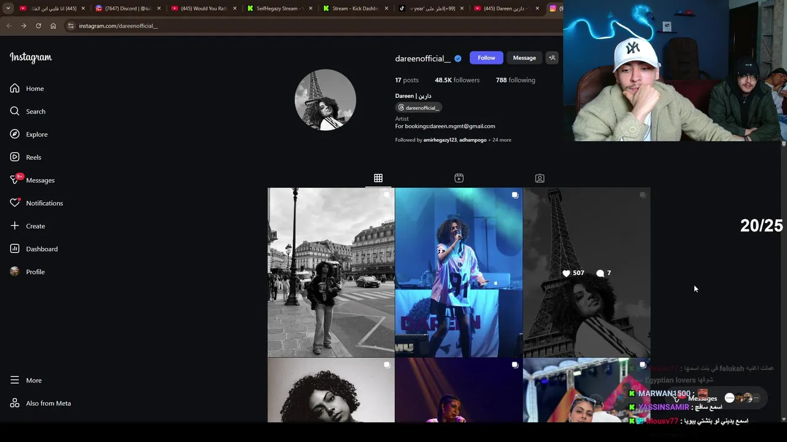Viewport: 787px width, 442px height.
Task: Click follower adhampogo link
Action: tap(473, 140)
